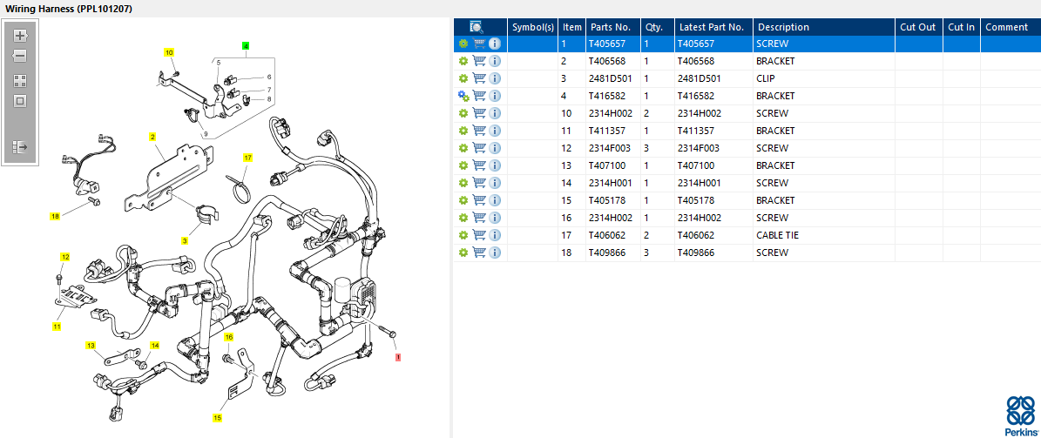Screen dimensions: 1041x438
Task: Show info for T407100 BRACKET
Action: [x=495, y=165]
